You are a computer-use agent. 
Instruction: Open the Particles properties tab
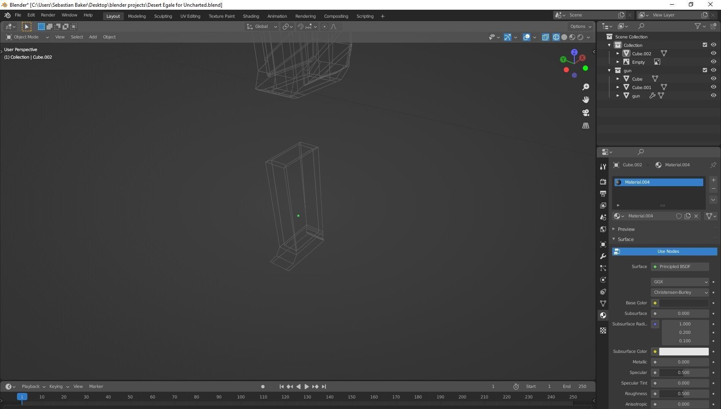[603, 268]
